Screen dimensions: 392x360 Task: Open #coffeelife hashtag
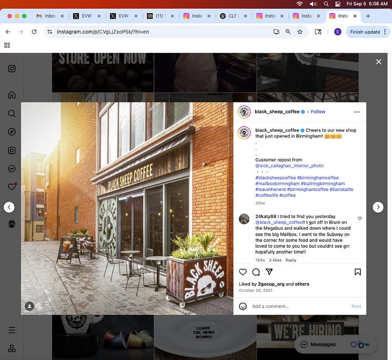click(266, 195)
